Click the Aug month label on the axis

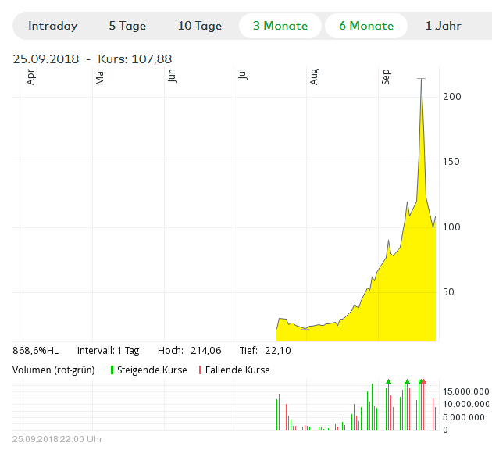click(x=314, y=77)
